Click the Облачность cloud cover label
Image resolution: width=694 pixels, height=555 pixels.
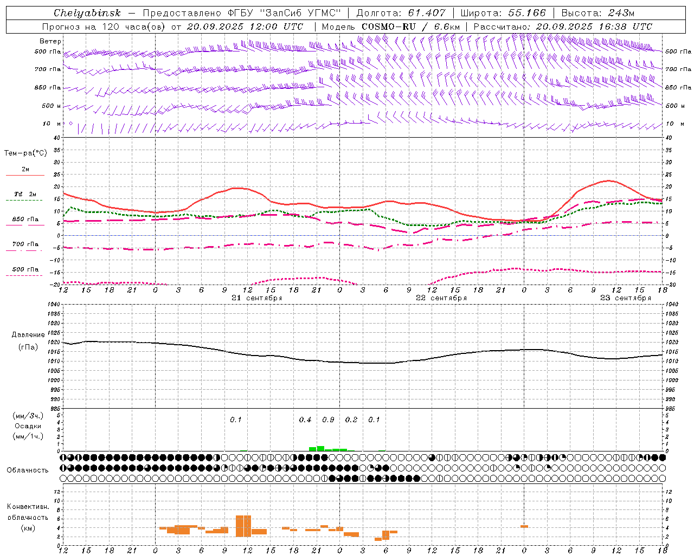[28, 470]
